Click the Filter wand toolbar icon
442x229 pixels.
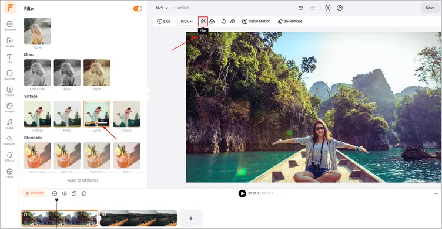[x=203, y=21]
